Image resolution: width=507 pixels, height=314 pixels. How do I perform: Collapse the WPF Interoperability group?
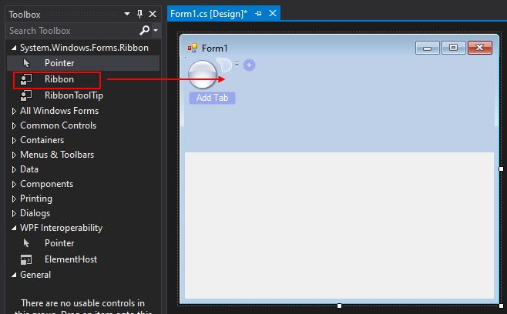pos(14,228)
